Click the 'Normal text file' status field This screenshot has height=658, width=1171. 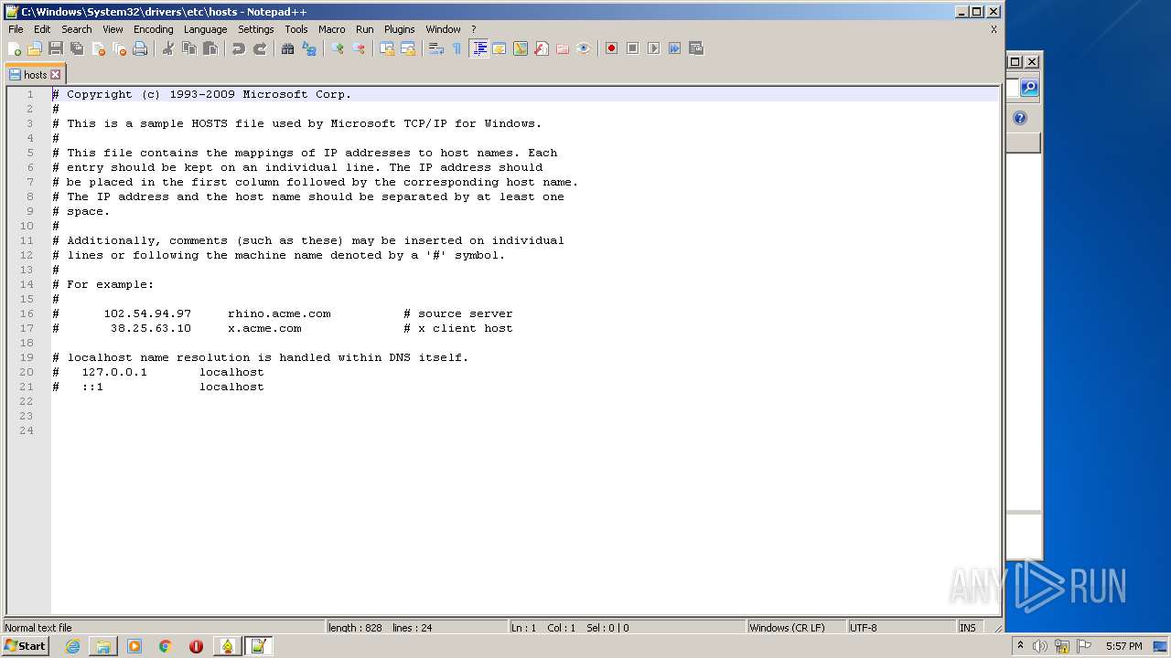click(165, 628)
